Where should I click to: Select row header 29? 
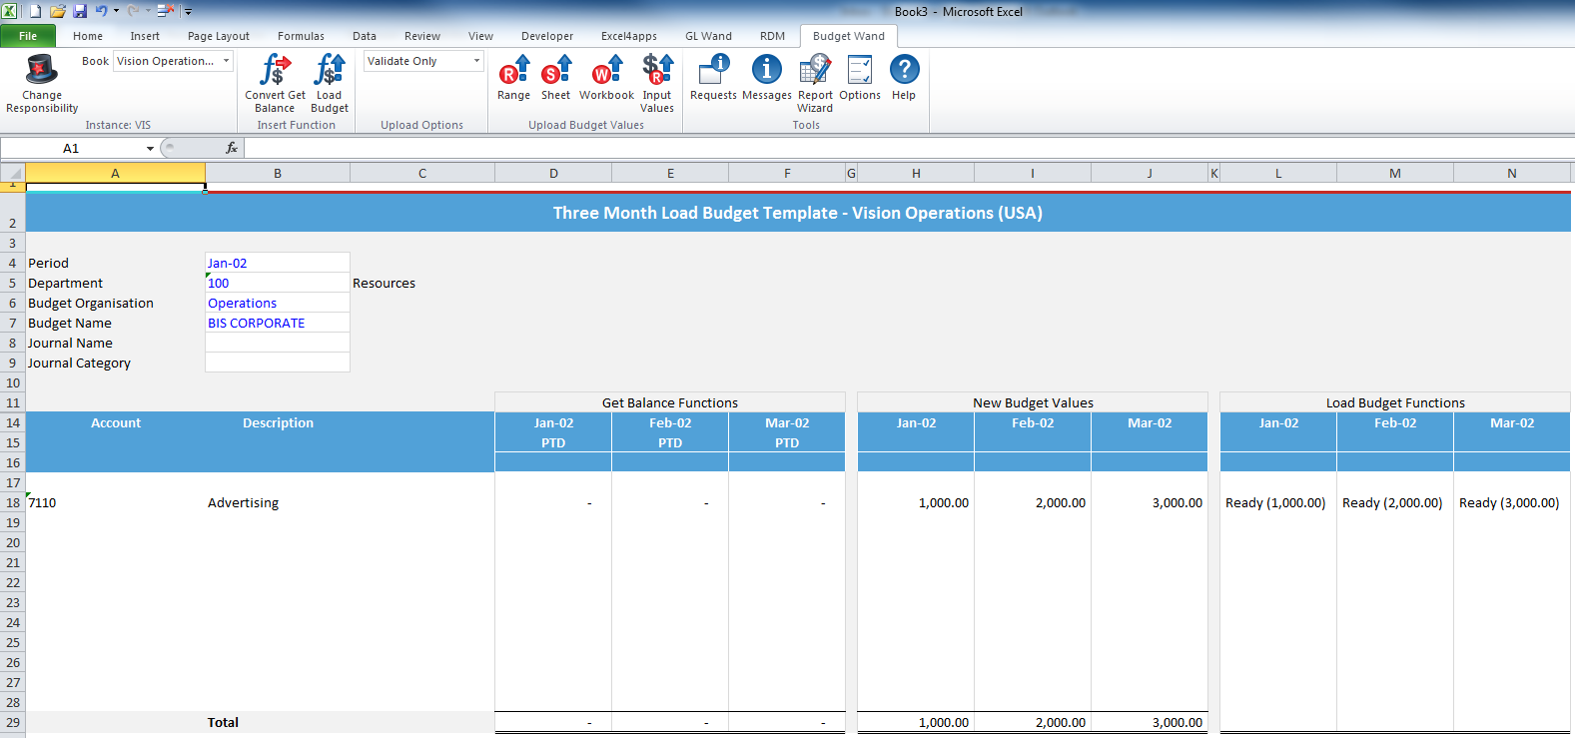point(12,722)
